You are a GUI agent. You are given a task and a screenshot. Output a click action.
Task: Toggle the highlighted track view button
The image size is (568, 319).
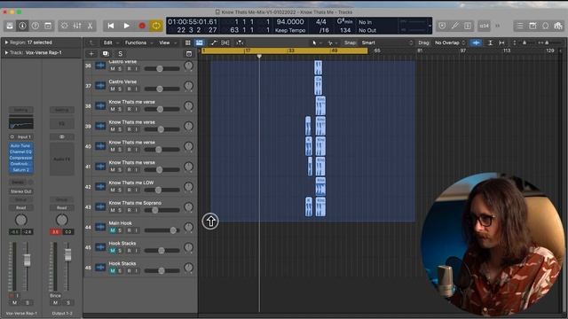(x=199, y=43)
